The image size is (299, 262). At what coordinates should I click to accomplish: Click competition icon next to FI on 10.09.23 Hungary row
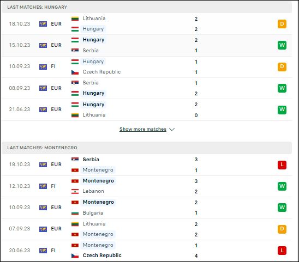43,67
